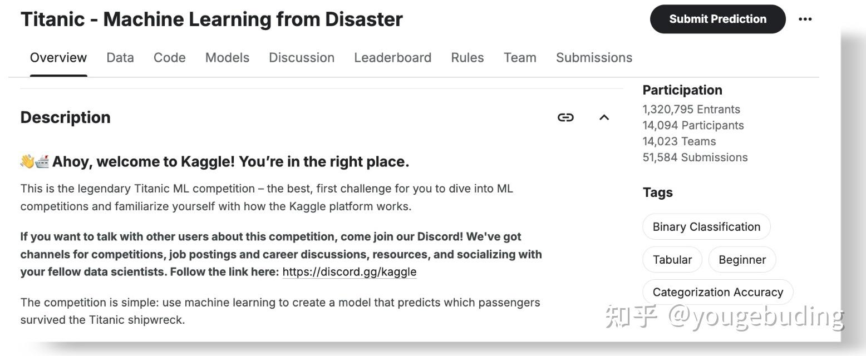Select the Rules tab
The image size is (866, 356).
(468, 58)
